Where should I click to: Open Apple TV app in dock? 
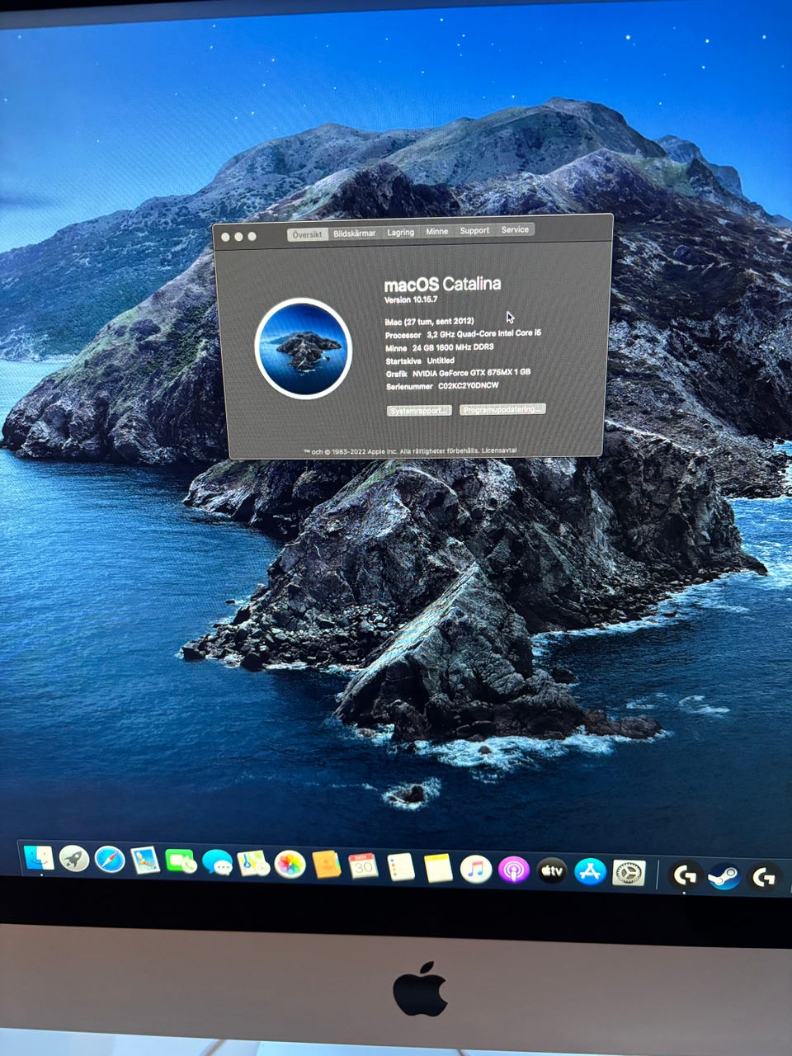pos(551,870)
